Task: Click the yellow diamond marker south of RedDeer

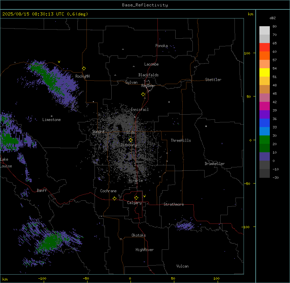Action: [x=143, y=94]
